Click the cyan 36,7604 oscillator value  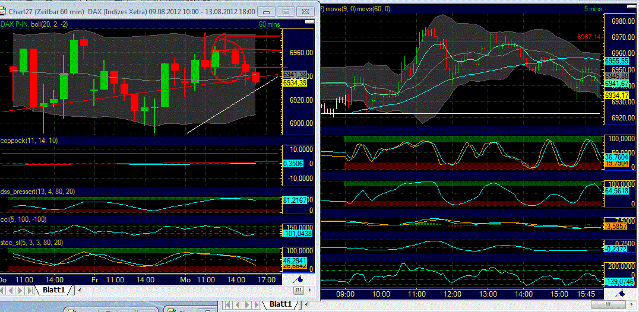[x=616, y=156]
